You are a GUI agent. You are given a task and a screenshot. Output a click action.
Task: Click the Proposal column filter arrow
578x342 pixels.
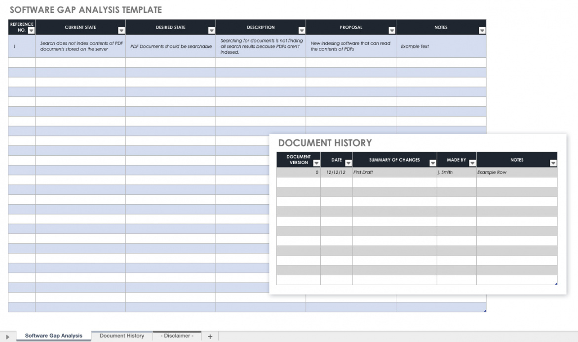click(x=392, y=31)
